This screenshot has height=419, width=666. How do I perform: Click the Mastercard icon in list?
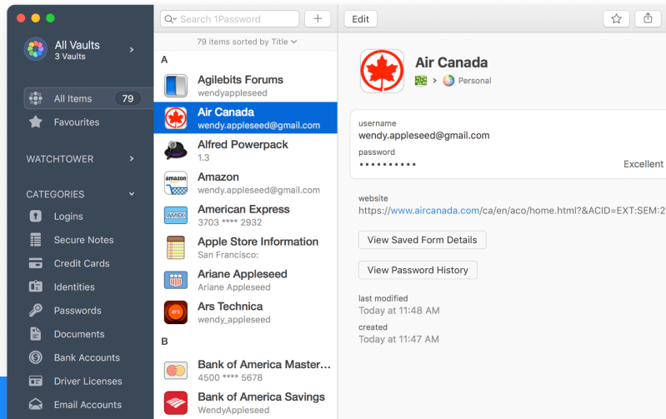pos(175,370)
